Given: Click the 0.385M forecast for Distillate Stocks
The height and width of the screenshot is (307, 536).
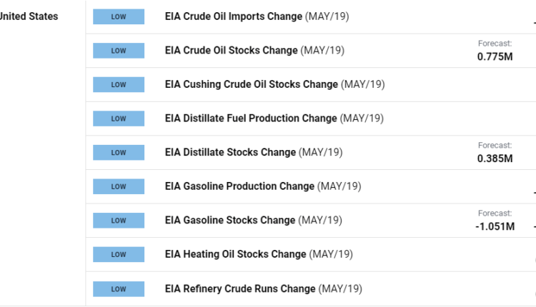Looking at the screenshot, I should click(495, 158).
